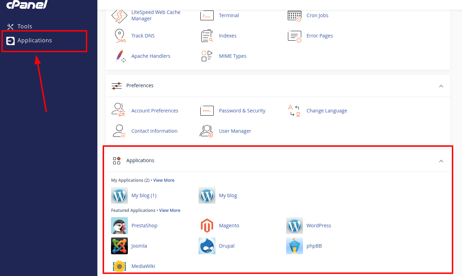
Task: Open the My blog (1) WordPress site
Action: tap(144, 195)
